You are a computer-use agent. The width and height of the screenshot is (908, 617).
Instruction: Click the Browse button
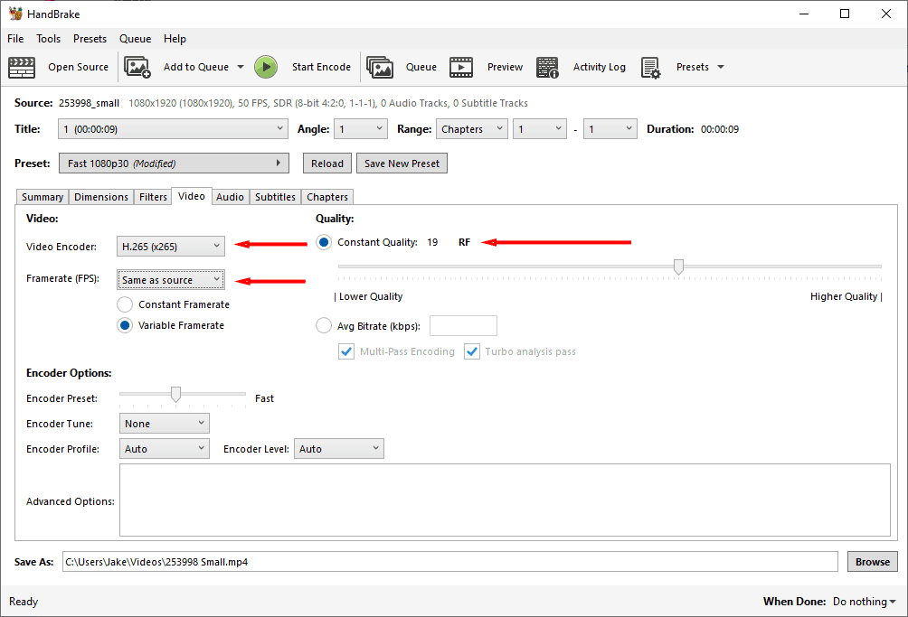point(873,562)
